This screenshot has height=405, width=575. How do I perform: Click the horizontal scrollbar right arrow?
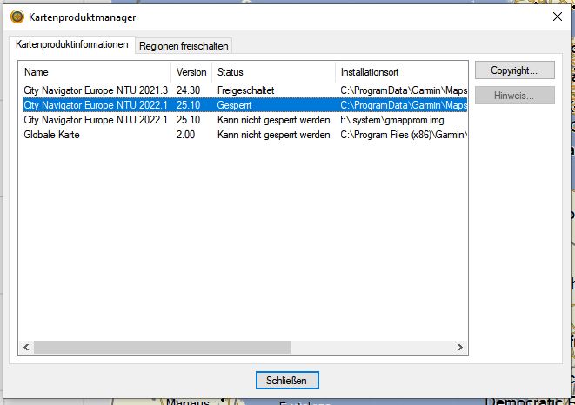[x=460, y=348]
